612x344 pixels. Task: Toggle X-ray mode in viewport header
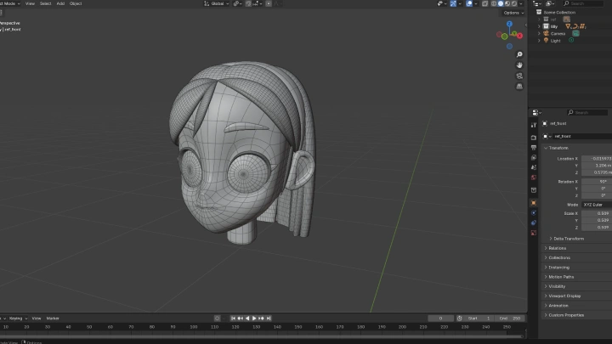[484, 3]
